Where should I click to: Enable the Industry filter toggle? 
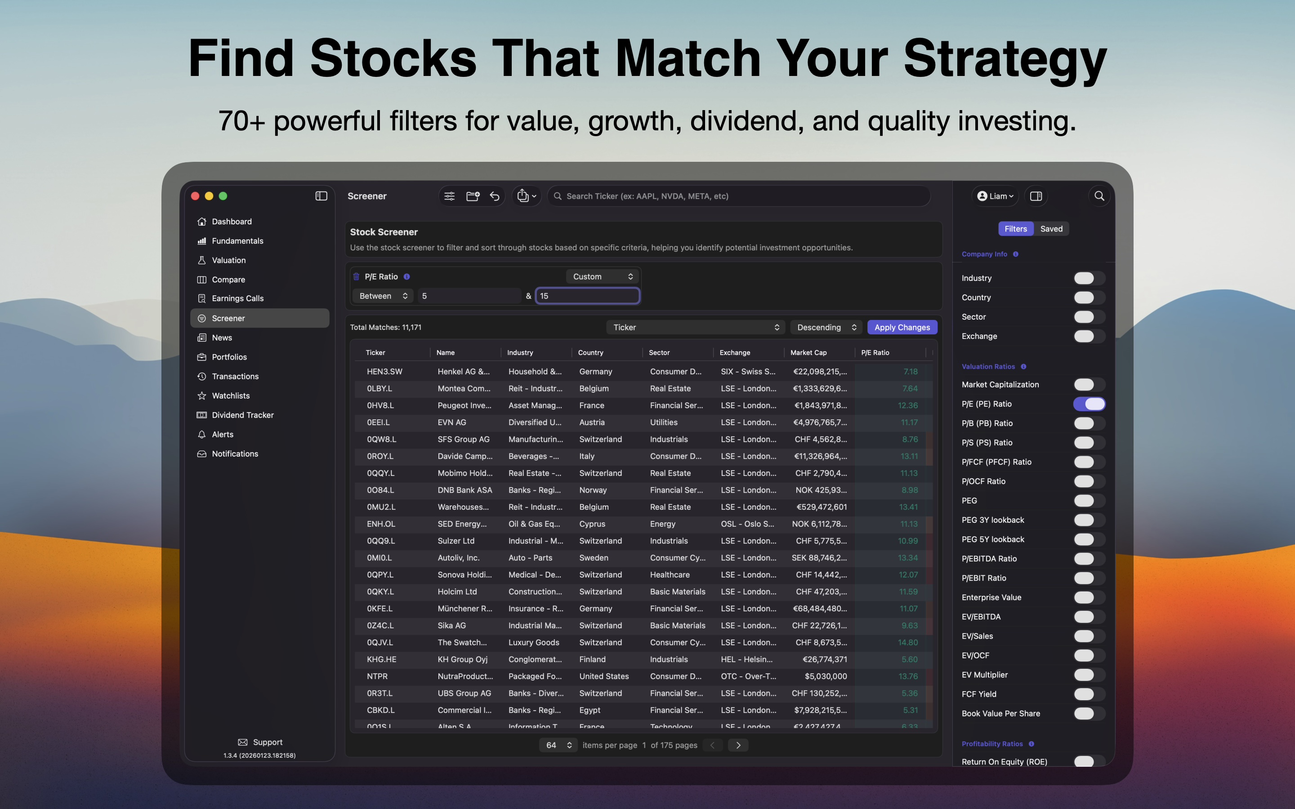click(1089, 278)
